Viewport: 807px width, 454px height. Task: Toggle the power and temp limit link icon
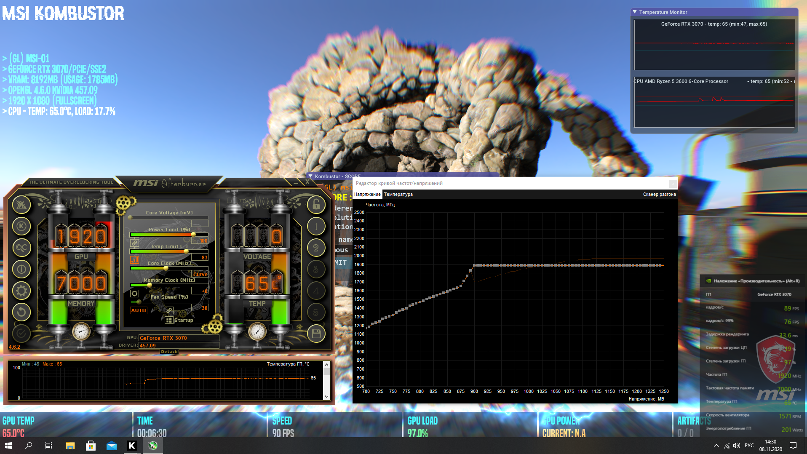coord(135,243)
